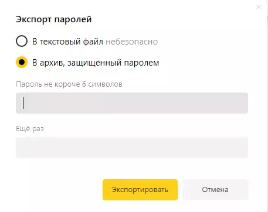Choose the unprotected text file export option
The height and width of the screenshot is (212, 268).
pos(22,41)
